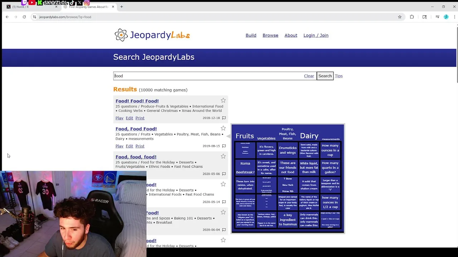Select the Find Jeopardy Games tab

[x=88, y=7]
